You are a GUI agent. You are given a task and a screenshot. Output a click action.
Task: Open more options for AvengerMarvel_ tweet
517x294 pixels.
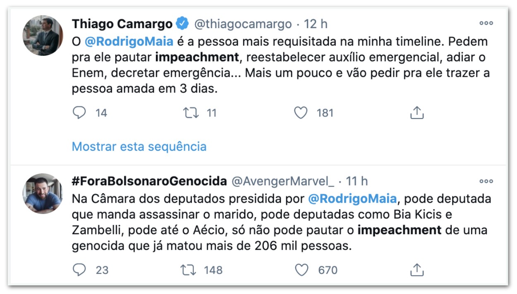click(x=486, y=181)
